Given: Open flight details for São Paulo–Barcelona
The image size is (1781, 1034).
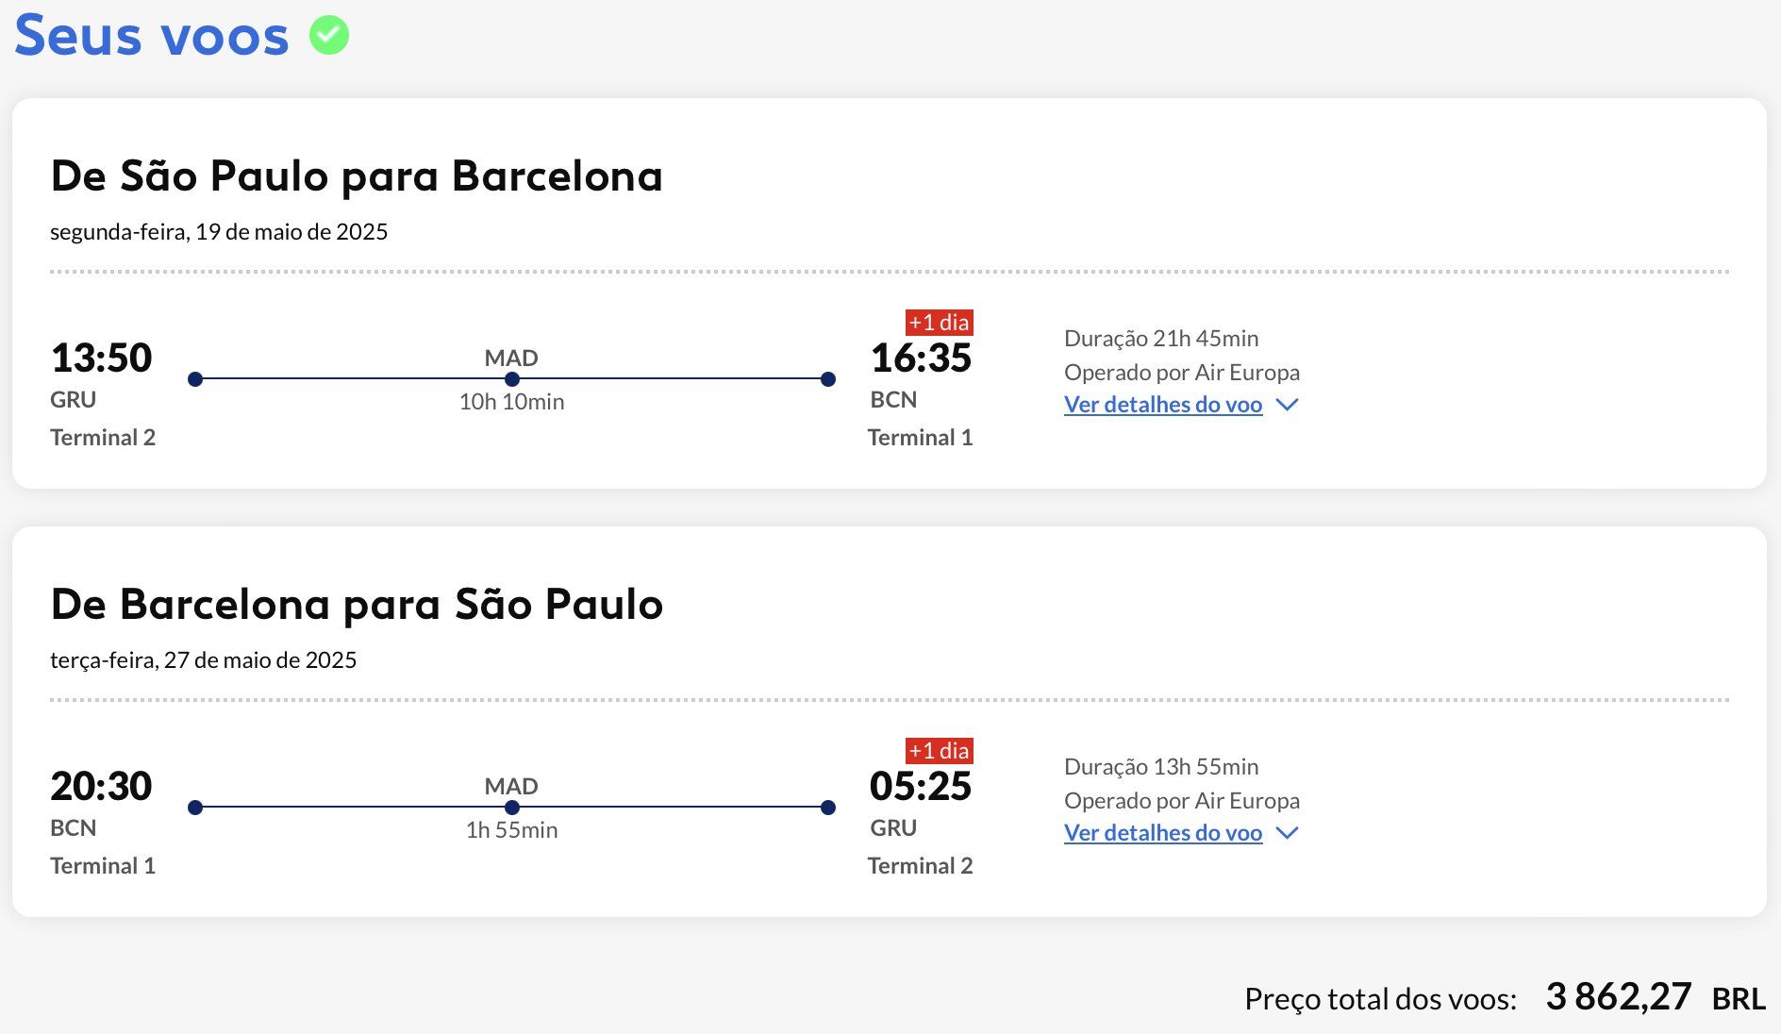Looking at the screenshot, I should point(1162,405).
